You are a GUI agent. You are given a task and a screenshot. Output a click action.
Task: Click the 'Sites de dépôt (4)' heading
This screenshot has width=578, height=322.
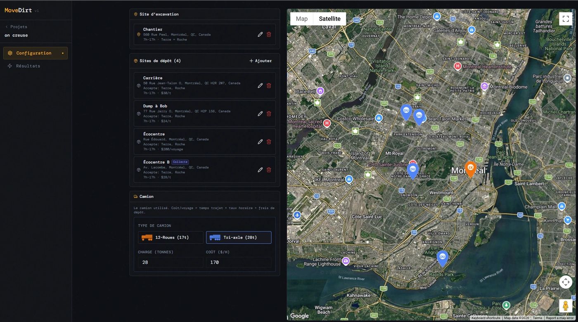click(160, 61)
